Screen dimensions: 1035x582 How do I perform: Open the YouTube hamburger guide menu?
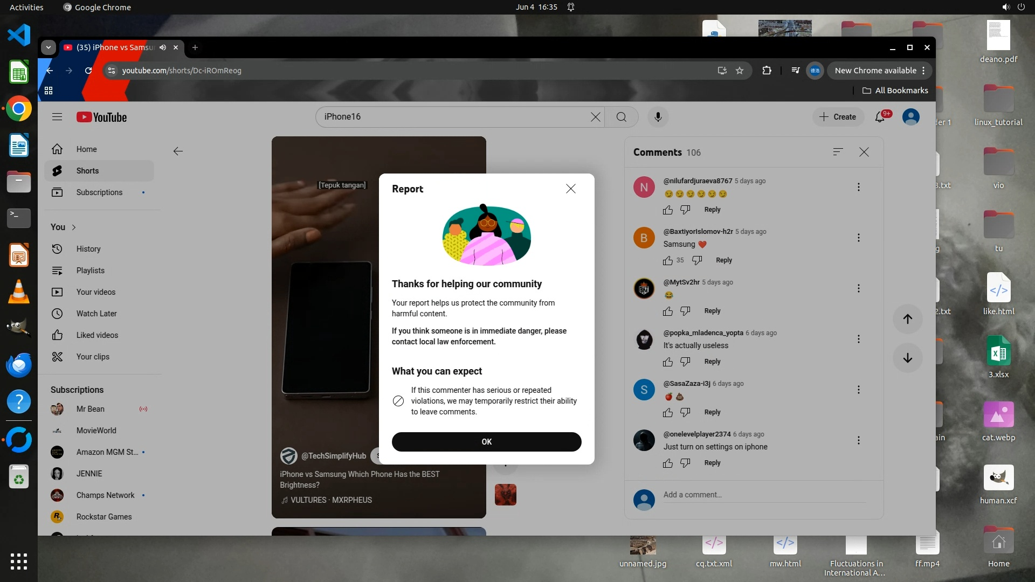point(57,117)
